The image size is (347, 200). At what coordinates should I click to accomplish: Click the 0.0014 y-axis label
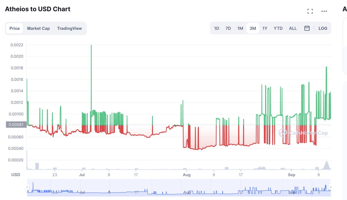point(17,91)
